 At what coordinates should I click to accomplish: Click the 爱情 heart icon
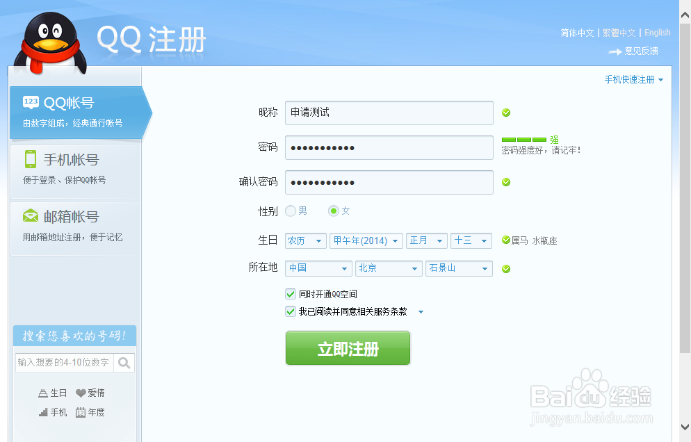point(81,393)
